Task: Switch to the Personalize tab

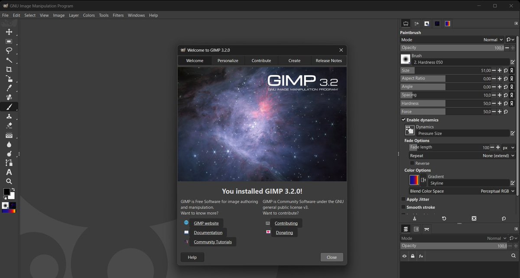Action: [228, 61]
